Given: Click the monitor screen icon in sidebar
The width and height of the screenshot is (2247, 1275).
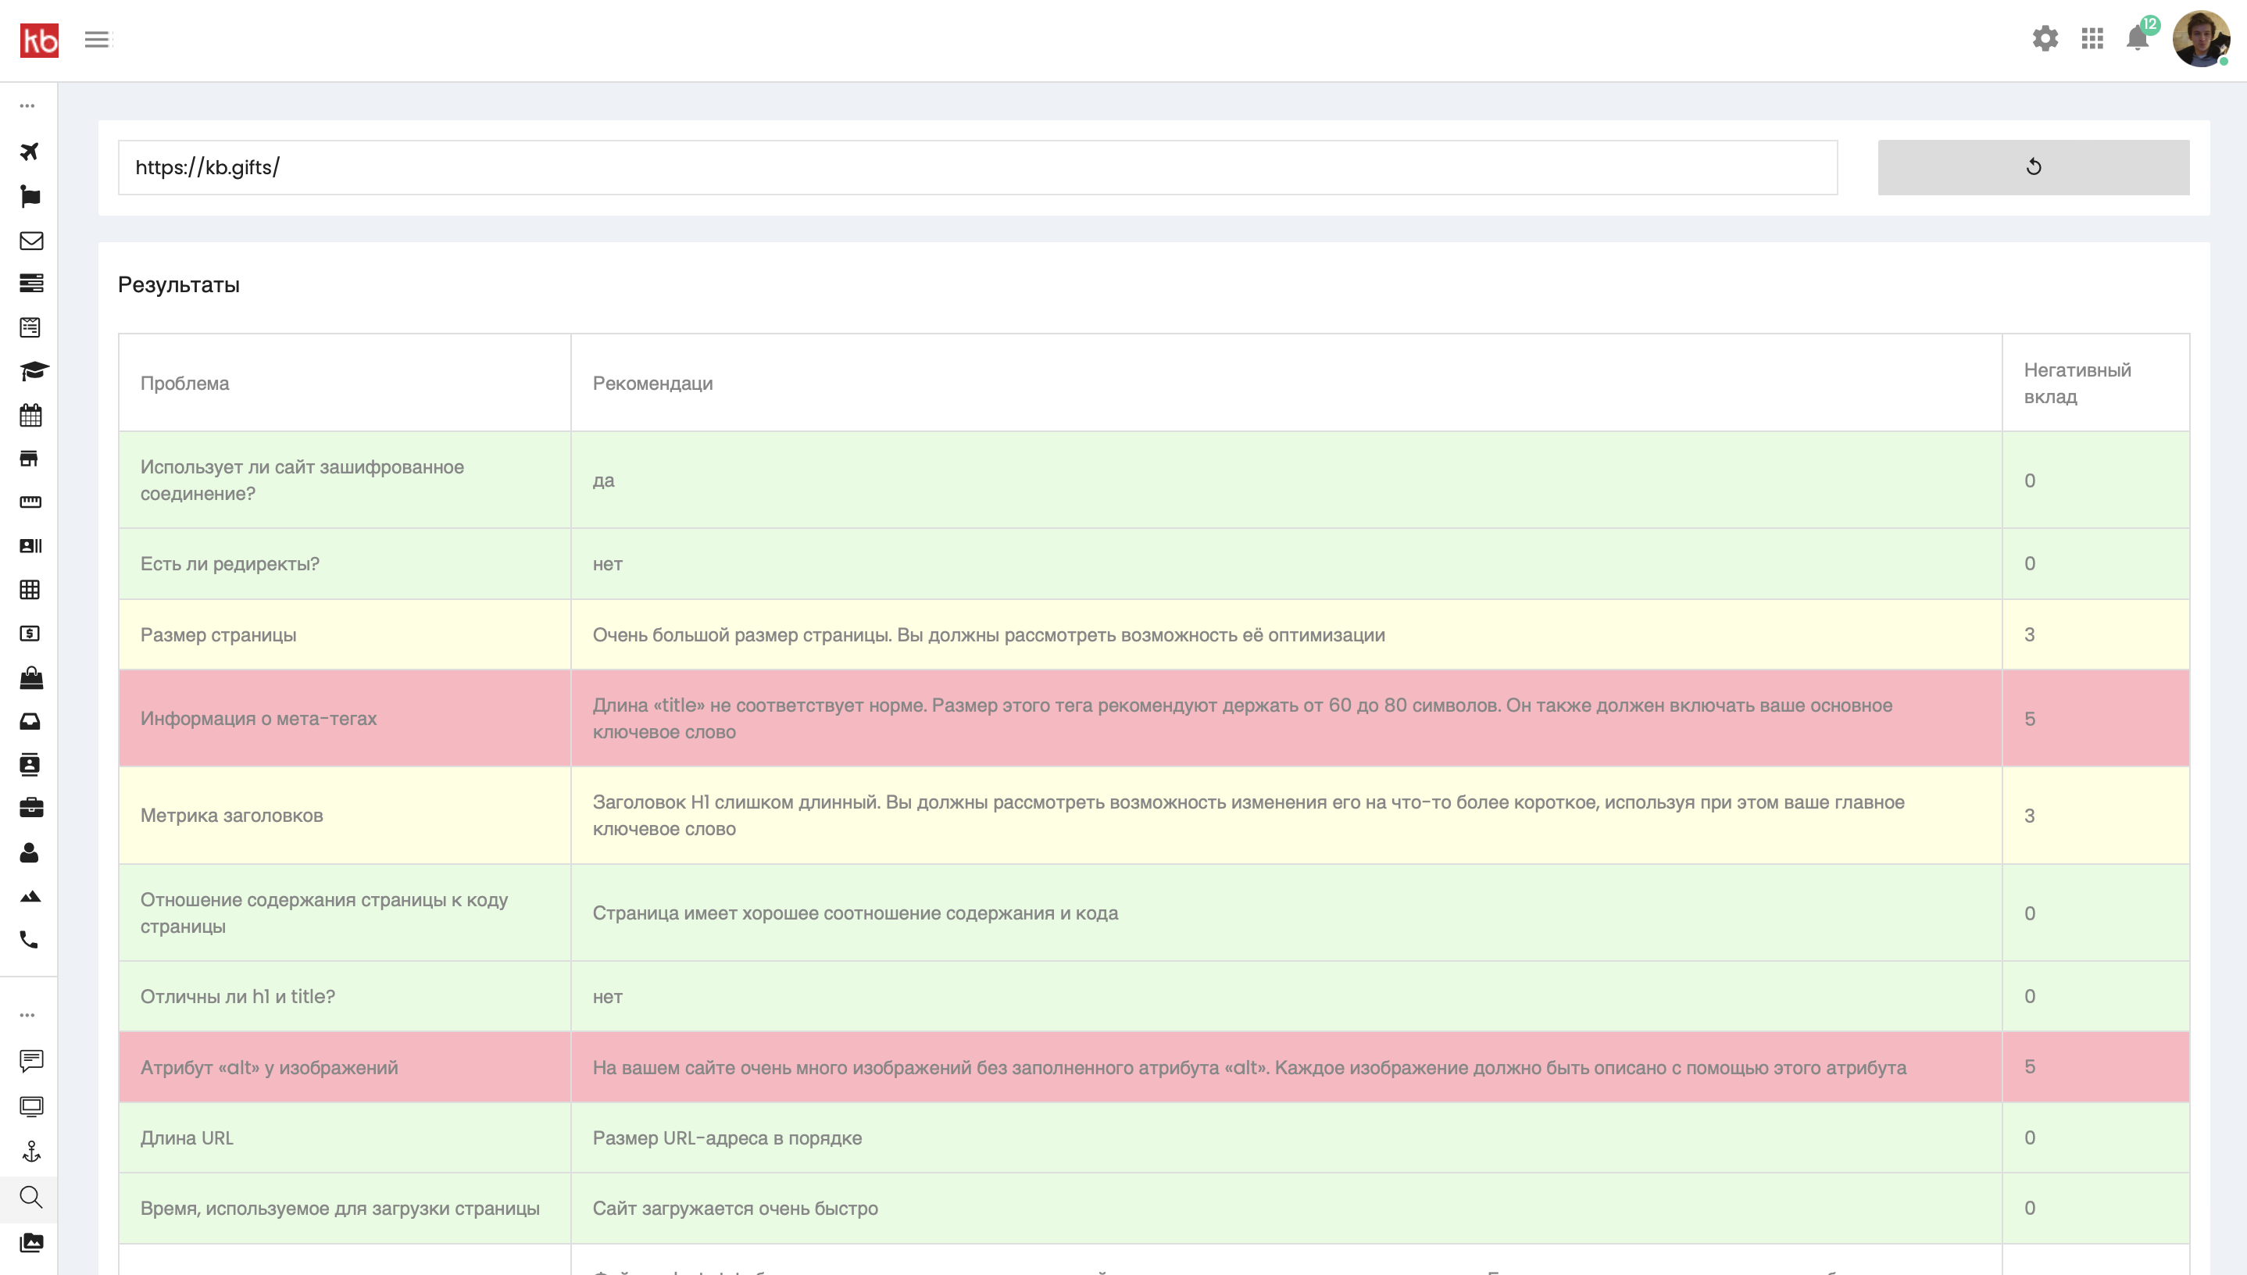Looking at the screenshot, I should pyautogui.click(x=31, y=1107).
